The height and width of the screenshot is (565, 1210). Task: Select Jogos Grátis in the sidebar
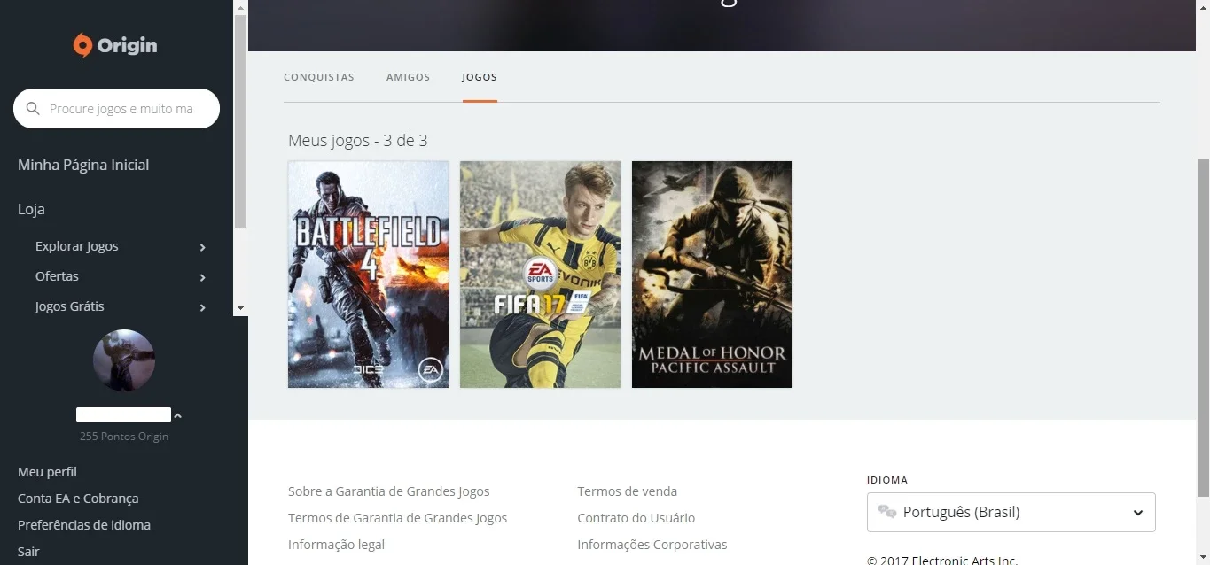tap(70, 306)
